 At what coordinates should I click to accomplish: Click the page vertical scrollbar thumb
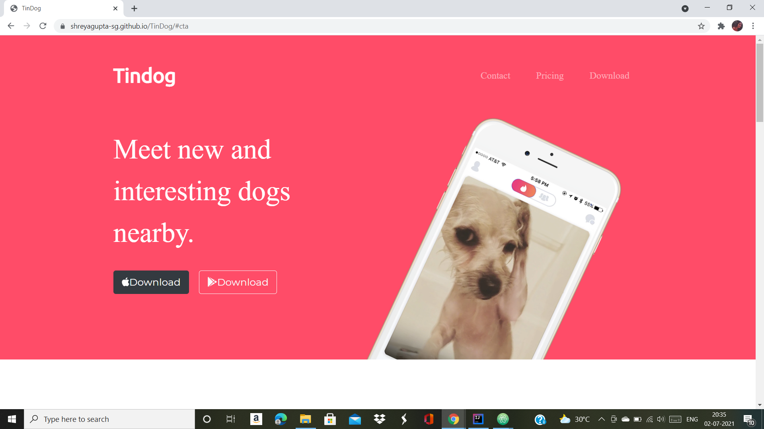click(x=760, y=83)
